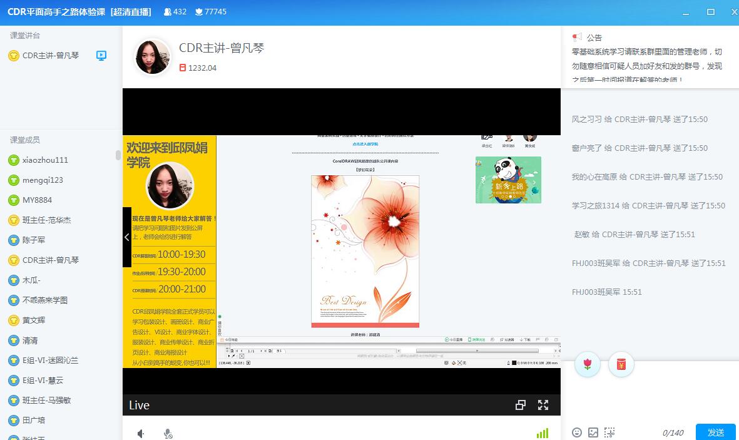Toggle the speaker volume mute
The width and height of the screenshot is (739, 440).
141,433
